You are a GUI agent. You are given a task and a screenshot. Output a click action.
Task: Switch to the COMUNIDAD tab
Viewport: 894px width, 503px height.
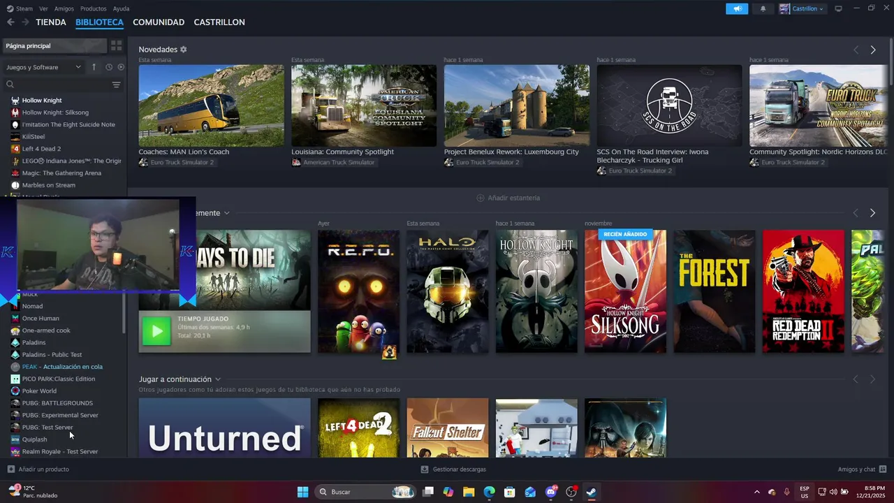point(159,22)
